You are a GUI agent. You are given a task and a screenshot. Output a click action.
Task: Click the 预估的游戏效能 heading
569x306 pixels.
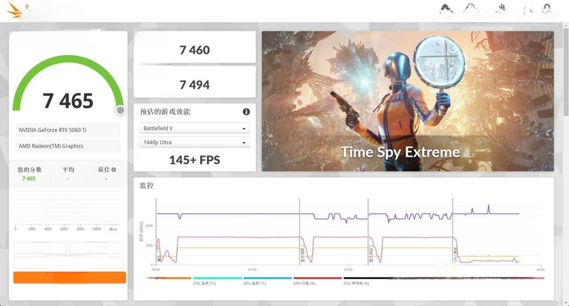[x=165, y=111]
